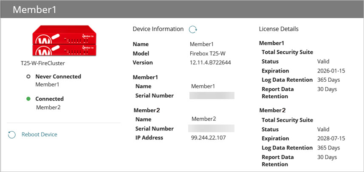Click the Member1 title in header bar
364x172 pixels.
pyautogui.click(x=35, y=9)
